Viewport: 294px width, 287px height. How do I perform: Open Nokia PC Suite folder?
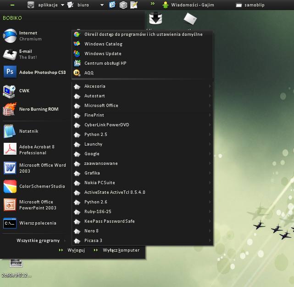pyautogui.click(x=143, y=183)
